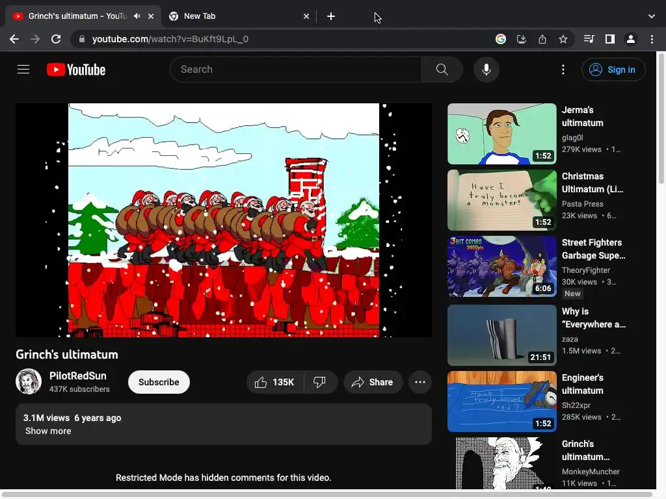Subscribe to PilotRedSun
Viewport: 666px width, 499px height.
(x=159, y=382)
